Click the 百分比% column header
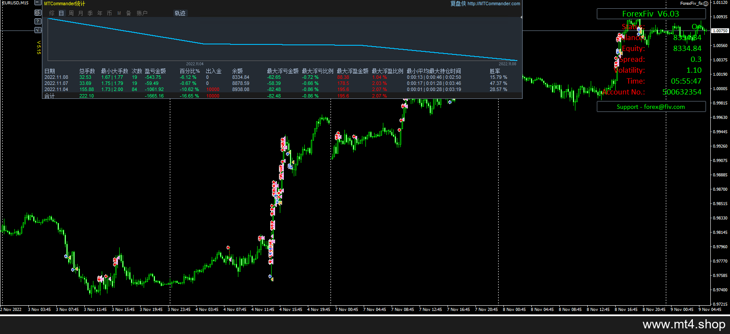 [x=190, y=71]
